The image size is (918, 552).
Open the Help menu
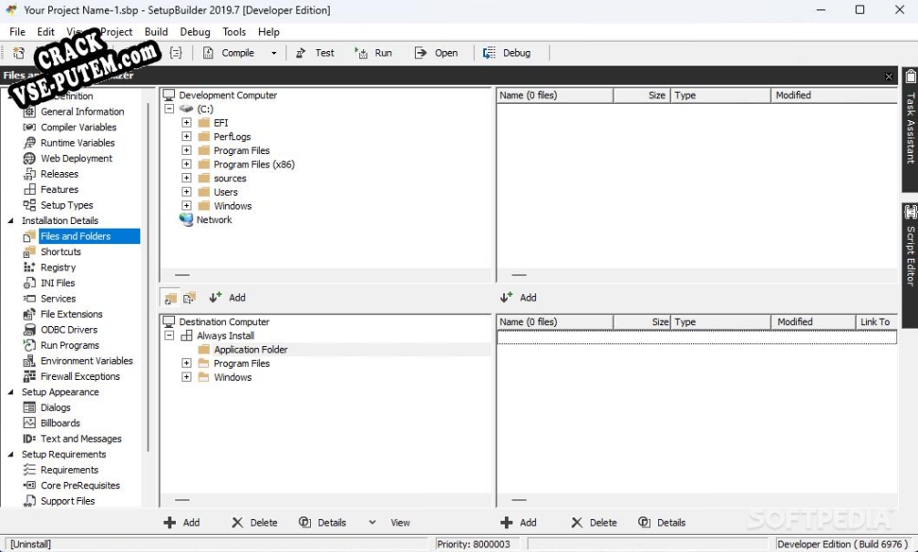point(269,32)
